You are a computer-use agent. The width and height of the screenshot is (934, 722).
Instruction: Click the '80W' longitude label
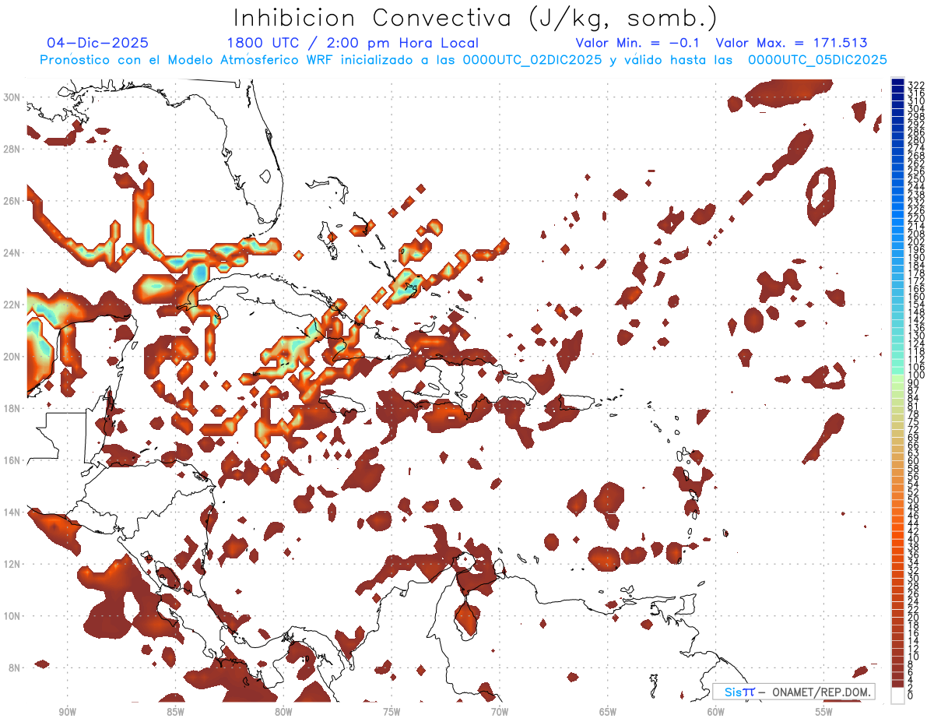point(283,711)
